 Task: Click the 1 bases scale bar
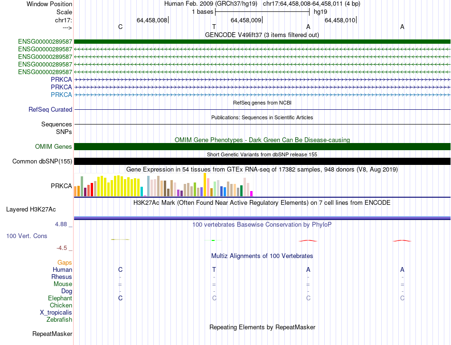pos(262,12)
